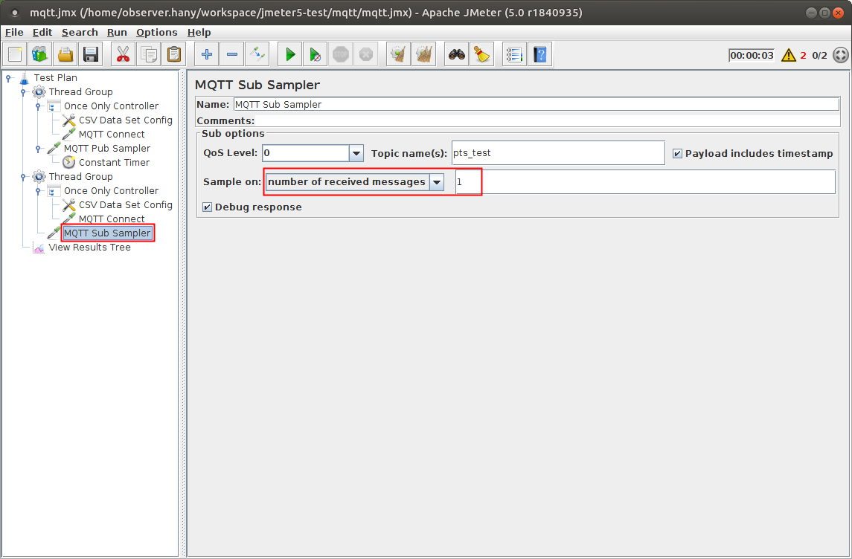Open the File menu
852x559 pixels.
14,33
